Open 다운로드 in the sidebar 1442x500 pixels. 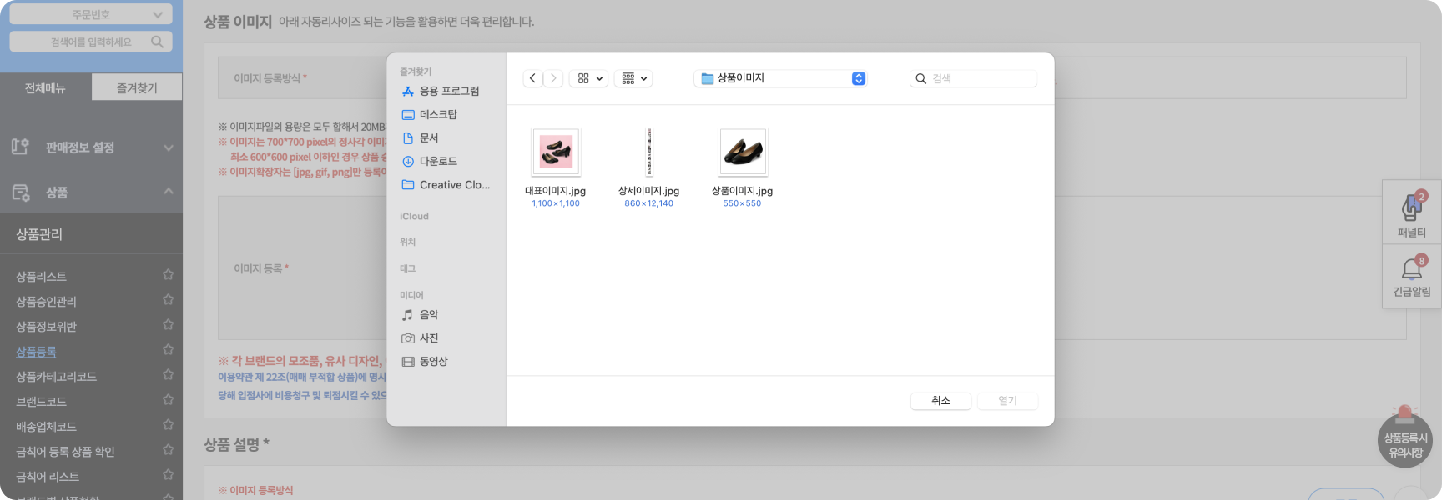tap(438, 161)
